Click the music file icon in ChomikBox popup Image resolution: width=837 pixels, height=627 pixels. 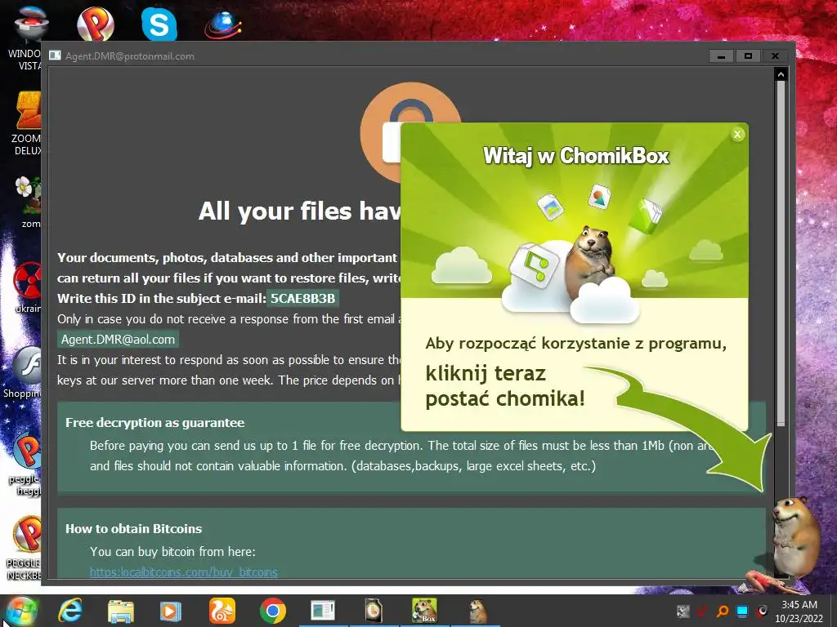pyautogui.click(x=533, y=265)
